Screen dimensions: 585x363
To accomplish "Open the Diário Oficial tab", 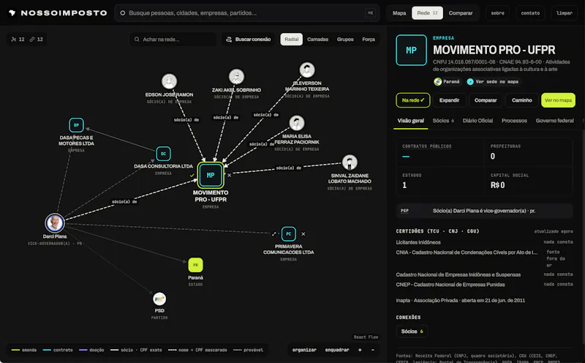I will (x=478, y=121).
